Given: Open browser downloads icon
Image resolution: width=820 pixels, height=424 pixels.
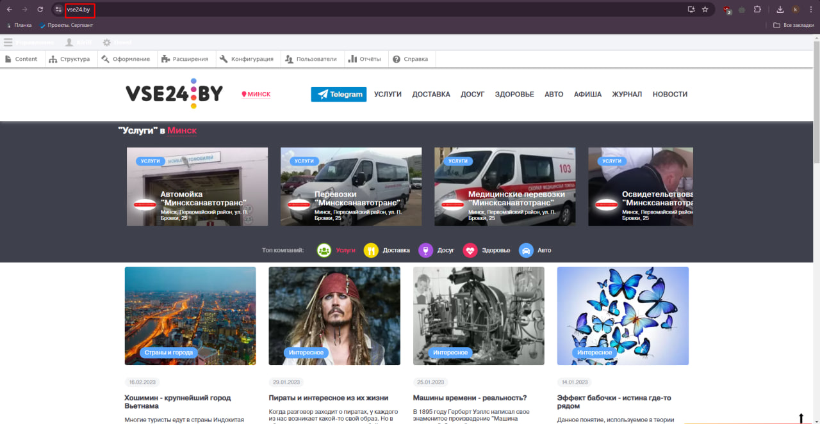Looking at the screenshot, I should click(x=780, y=10).
